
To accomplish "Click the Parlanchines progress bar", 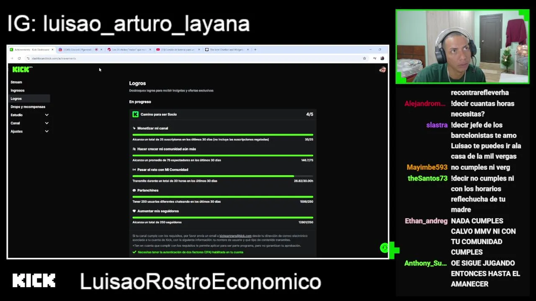I will coord(223,196).
